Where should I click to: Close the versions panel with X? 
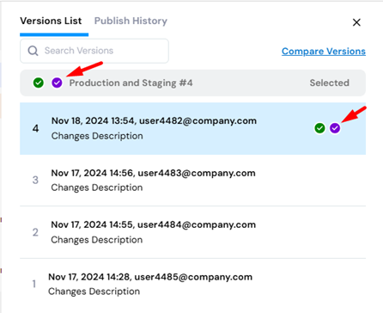pos(356,22)
